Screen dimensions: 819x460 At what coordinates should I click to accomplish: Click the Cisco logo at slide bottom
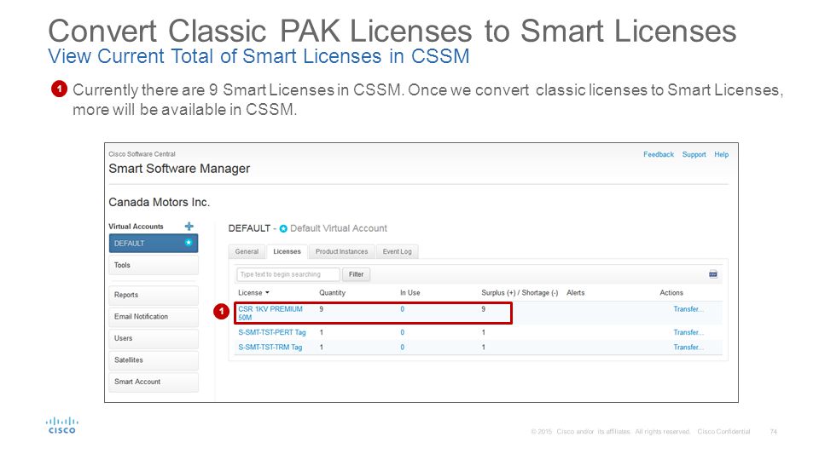point(62,425)
